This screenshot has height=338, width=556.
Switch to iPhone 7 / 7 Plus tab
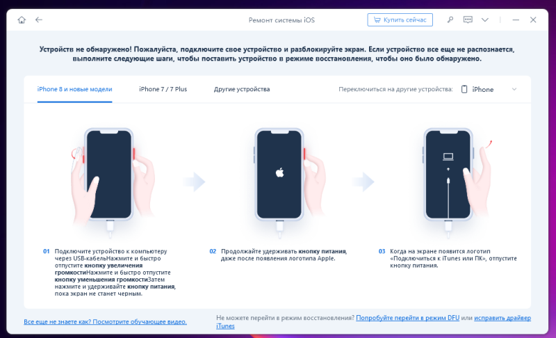point(163,90)
